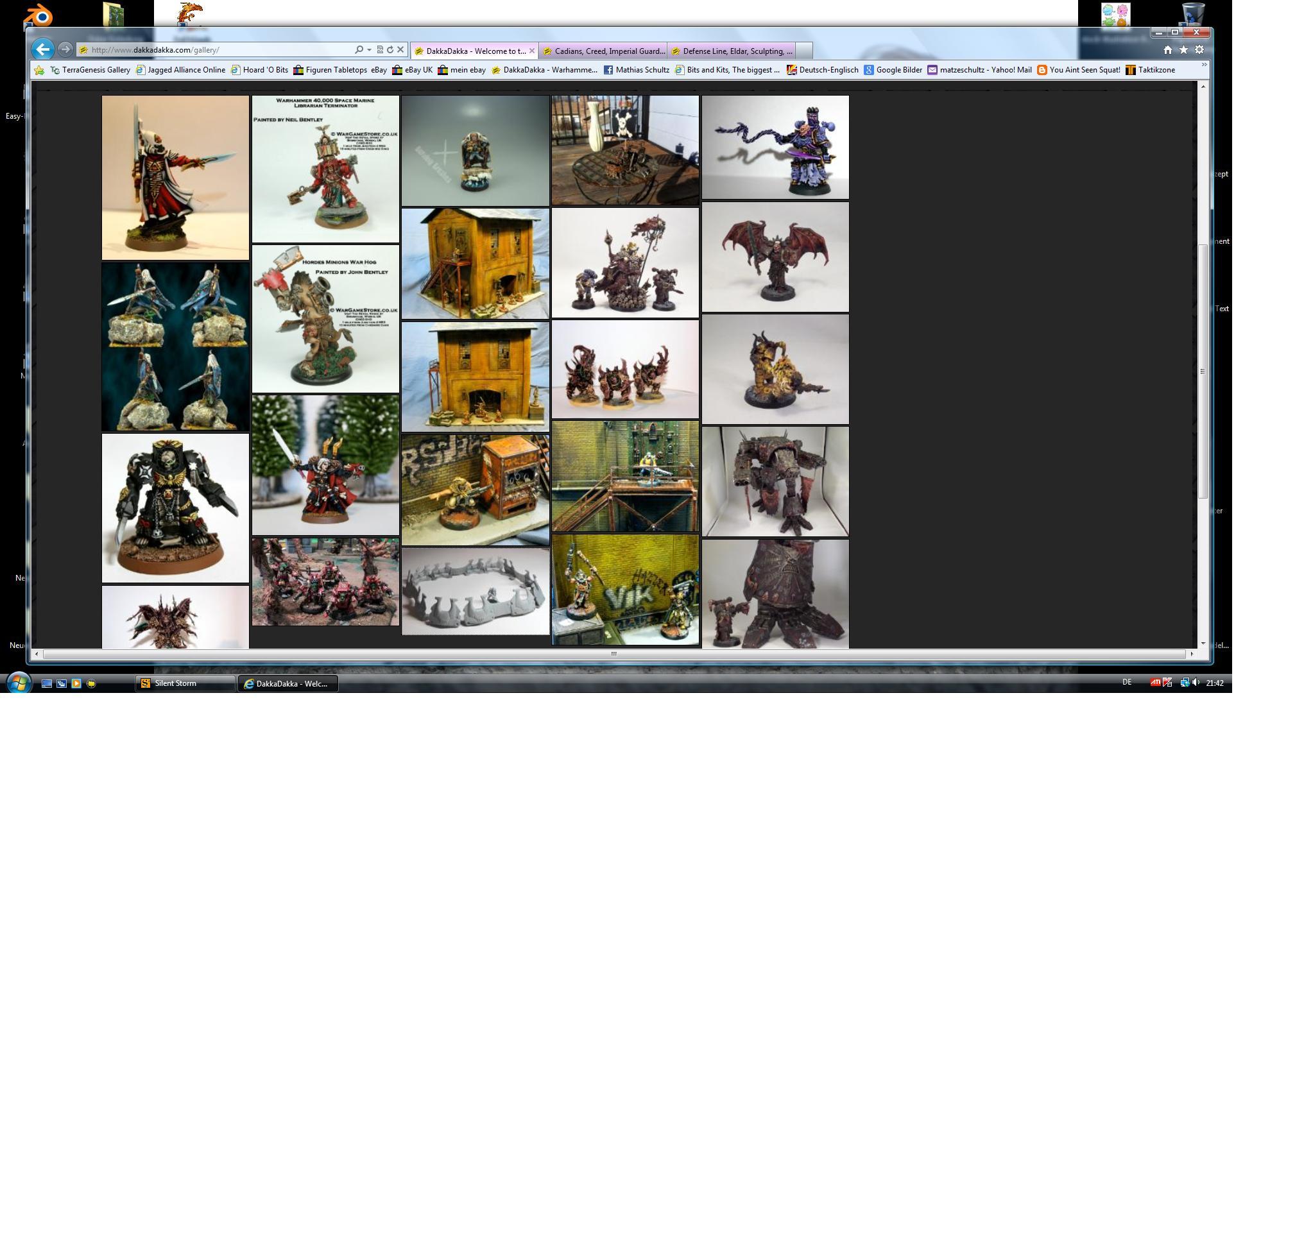Go back using the browser Back arrow

pyautogui.click(x=42, y=49)
